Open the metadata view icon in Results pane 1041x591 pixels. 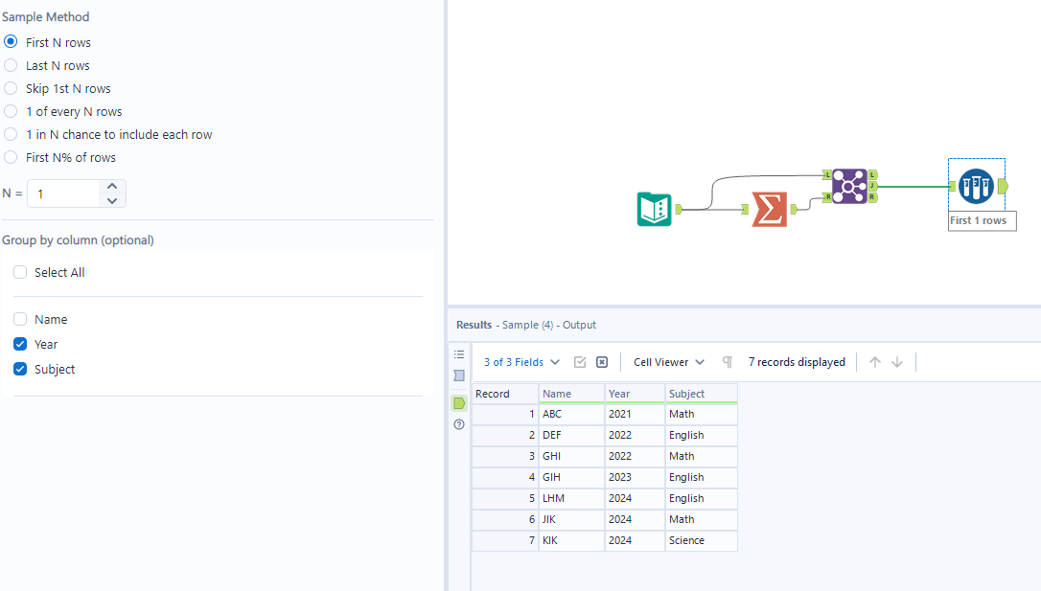click(459, 375)
